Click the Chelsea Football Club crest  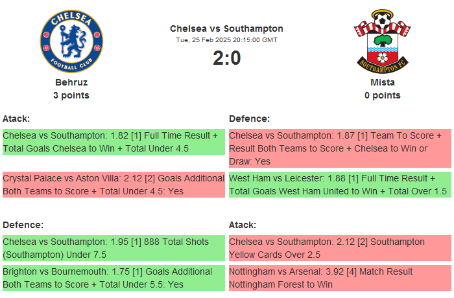pos(71,41)
